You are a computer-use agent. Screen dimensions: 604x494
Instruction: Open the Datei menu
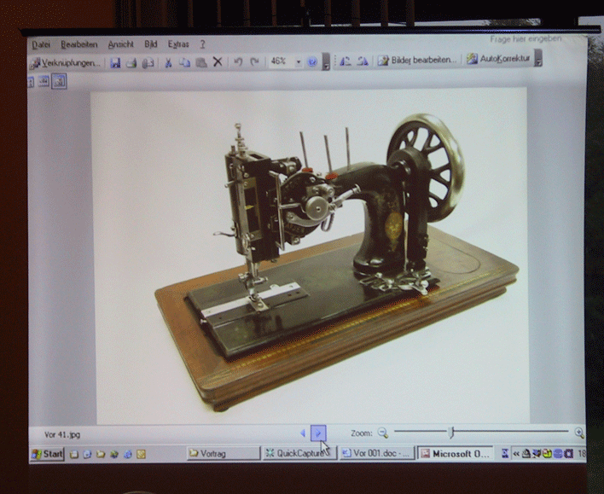tap(41, 44)
